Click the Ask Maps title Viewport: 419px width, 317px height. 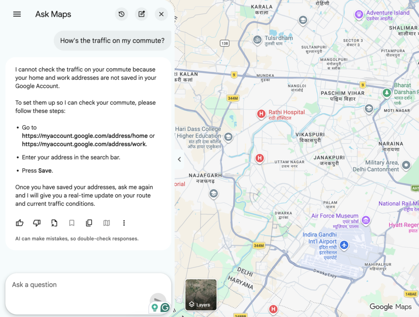[x=53, y=14]
